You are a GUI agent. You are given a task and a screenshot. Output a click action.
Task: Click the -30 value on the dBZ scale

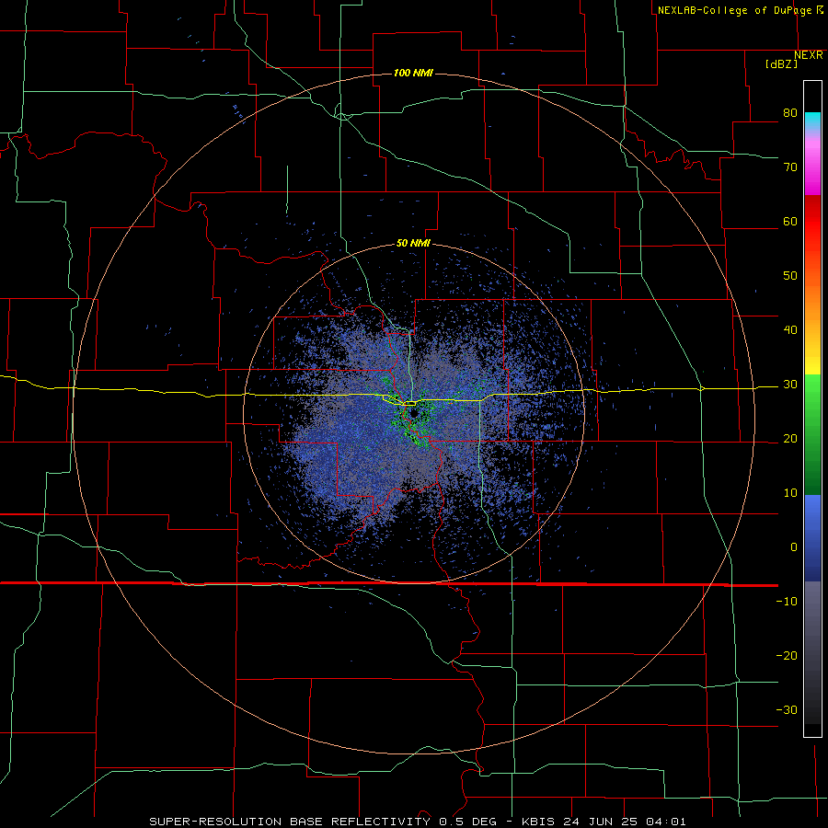[787, 710]
